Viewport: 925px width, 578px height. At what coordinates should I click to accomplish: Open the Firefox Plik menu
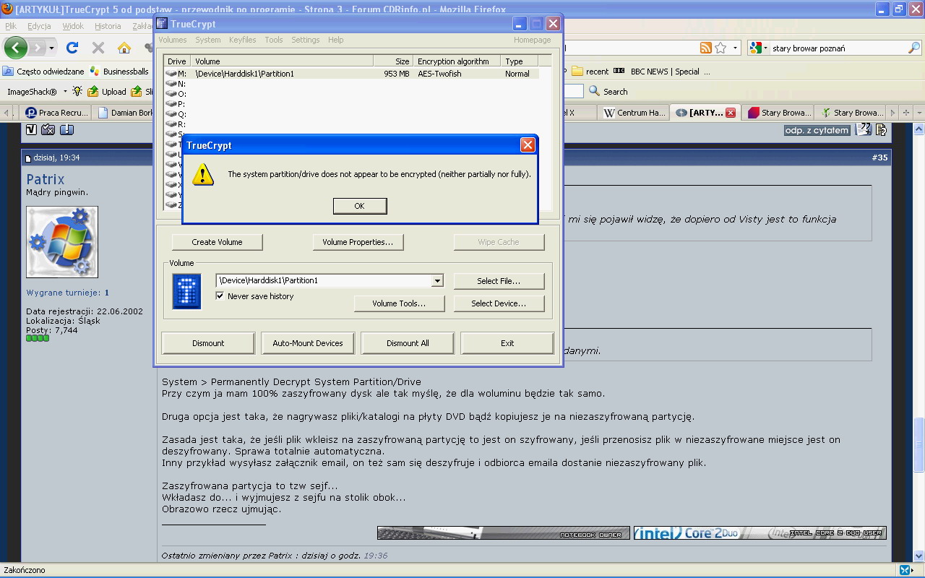coord(11,26)
